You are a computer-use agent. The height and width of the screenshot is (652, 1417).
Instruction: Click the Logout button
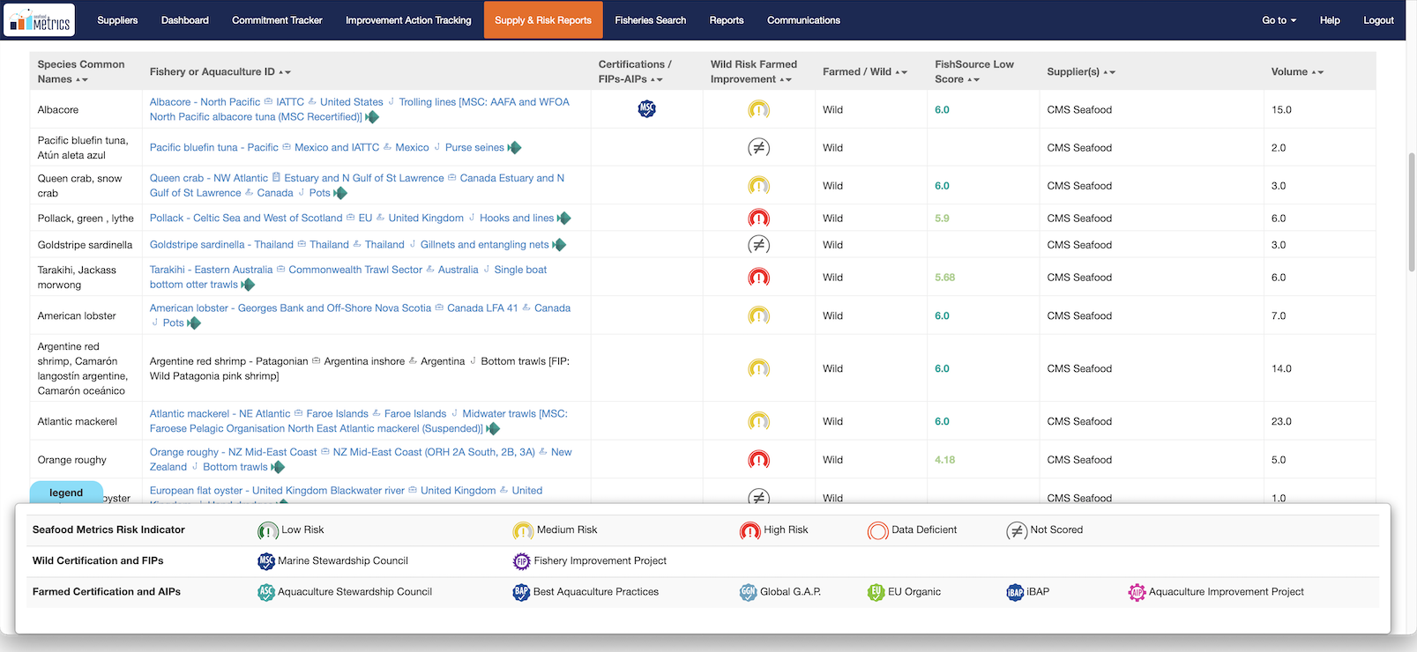point(1378,20)
